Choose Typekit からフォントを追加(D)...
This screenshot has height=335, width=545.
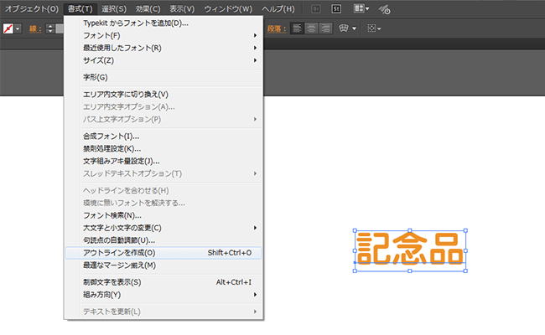[163, 23]
